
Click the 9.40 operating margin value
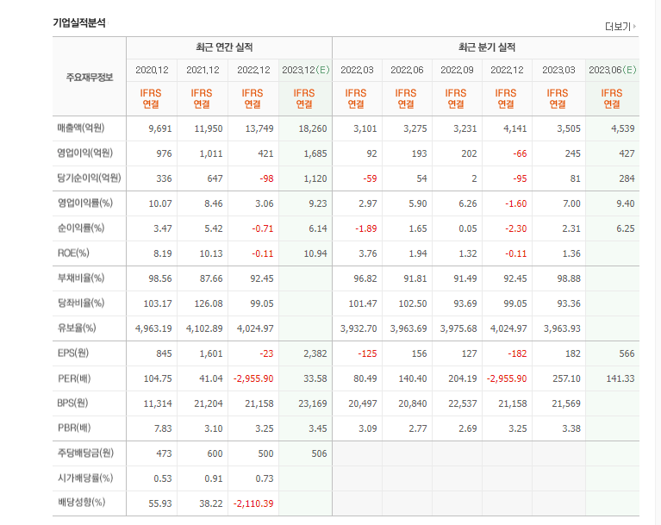tap(626, 203)
